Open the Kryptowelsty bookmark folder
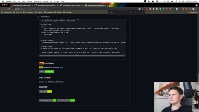This screenshot has height=112, width=199. point(7,12)
